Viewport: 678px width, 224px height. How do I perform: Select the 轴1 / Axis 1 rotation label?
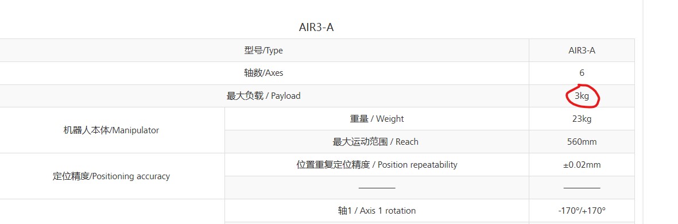pos(377,211)
